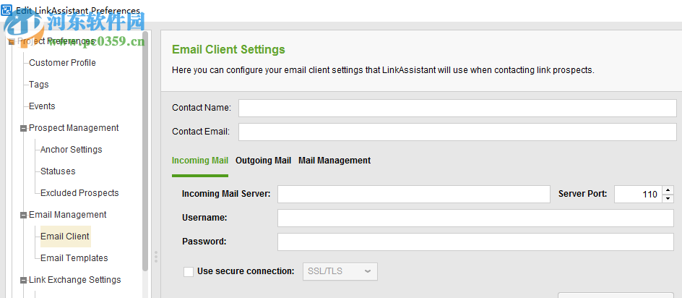Decrease the Server Port value
This screenshot has height=298, width=682.
pos(668,199)
